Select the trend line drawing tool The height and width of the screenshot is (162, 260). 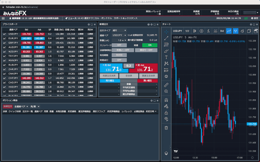[x=166, y=38]
